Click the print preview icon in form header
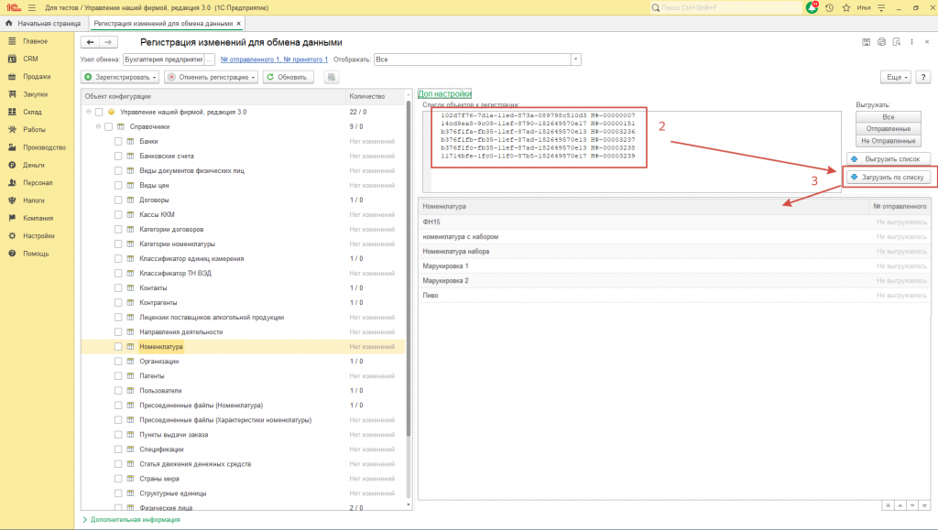 [x=896, y=42]
